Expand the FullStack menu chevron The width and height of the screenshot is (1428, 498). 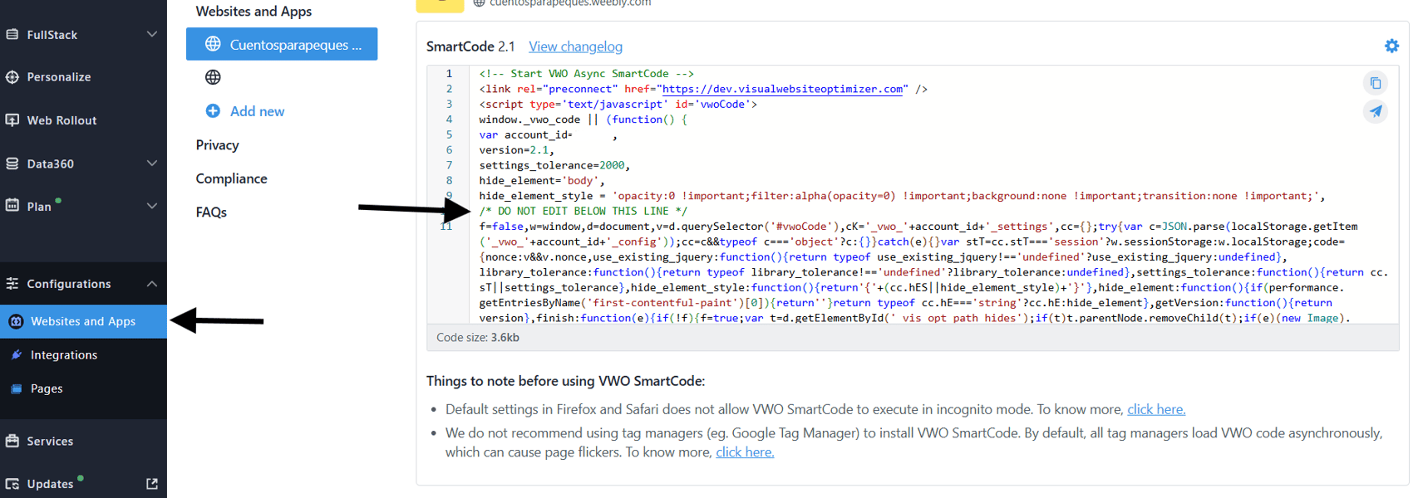point(151,34)
